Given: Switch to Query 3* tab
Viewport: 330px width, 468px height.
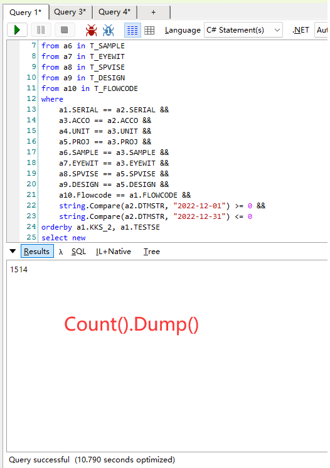Looking at the screenshot, I should click(70, 12).
